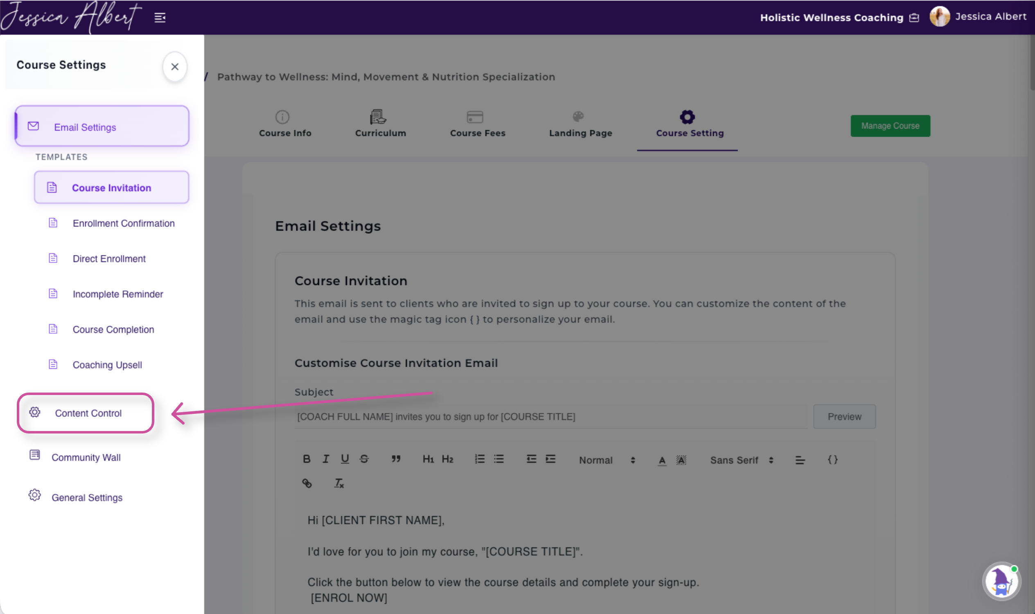Open Content Control settings
The height and width of the screenshot is (614, 1035).
pos(86,413)
